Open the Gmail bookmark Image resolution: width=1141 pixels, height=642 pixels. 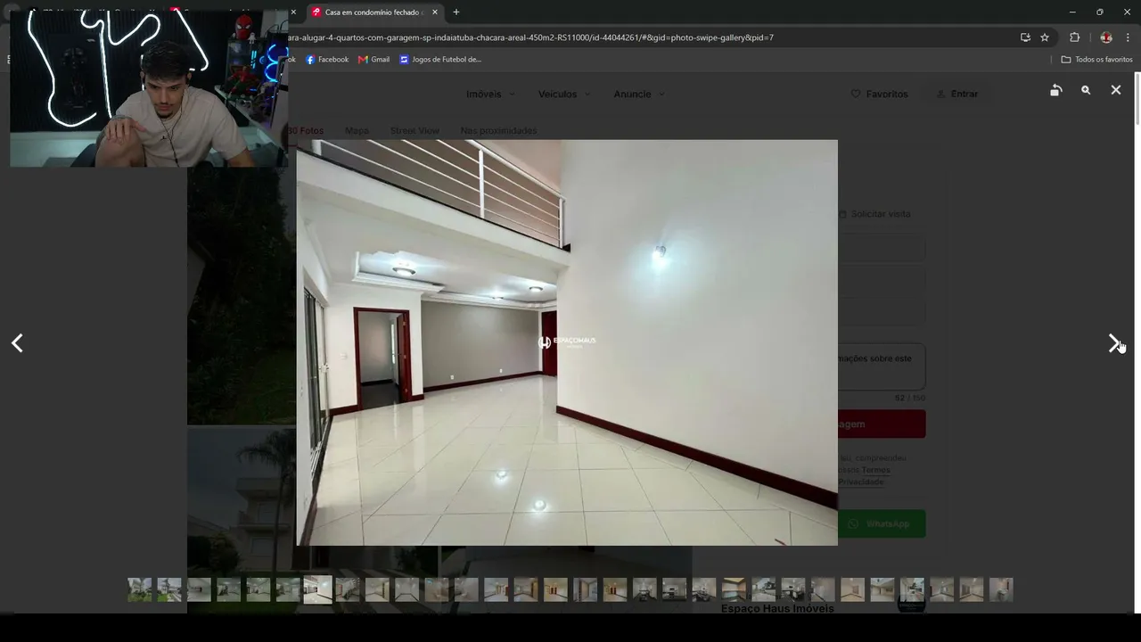point(374,60)
